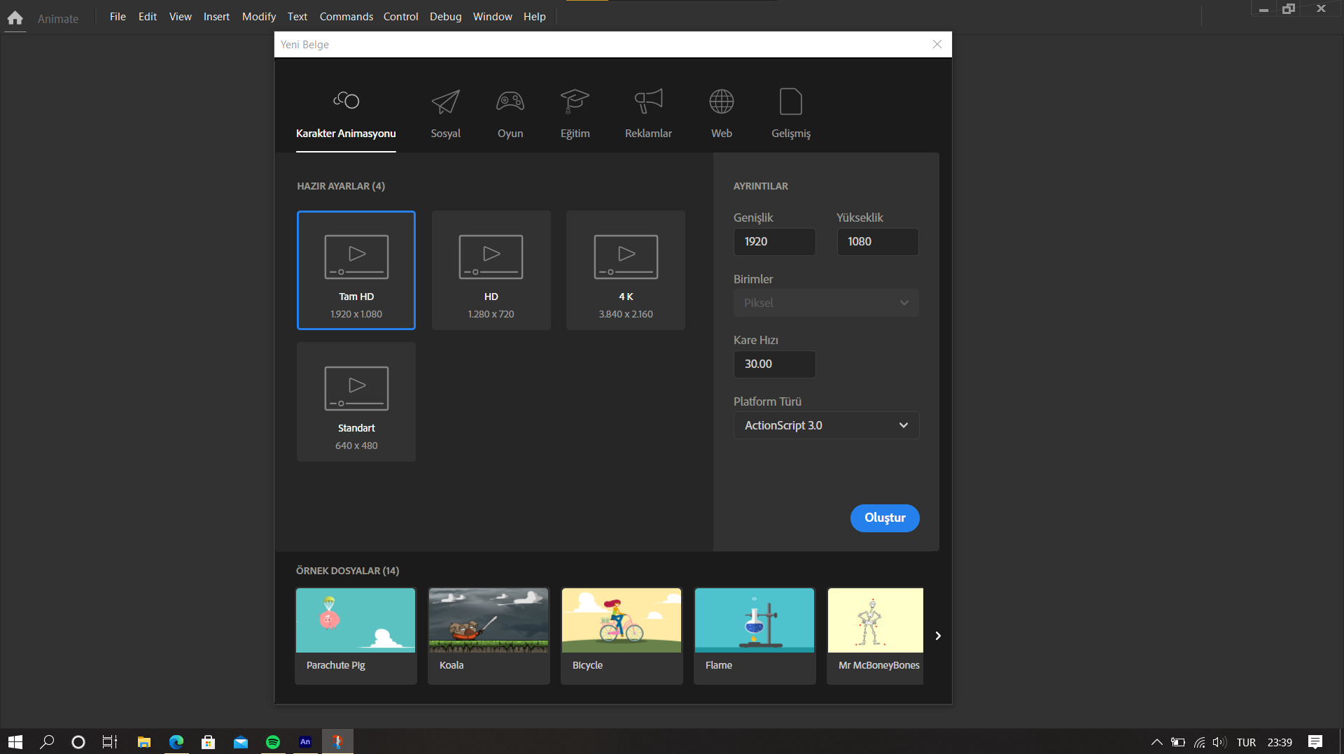Choose the HD 1280 x 720 preset
Viewport: 1344px width, 754px height.
(491, 270)
